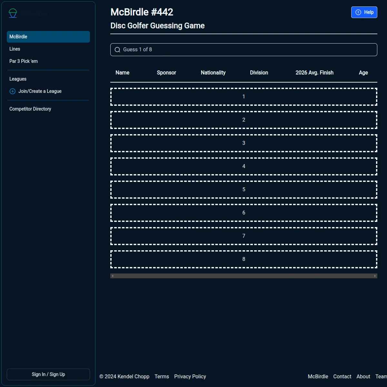
Task: Click the horizontal scrollbar track below table
Action: (x=244, y=276)
